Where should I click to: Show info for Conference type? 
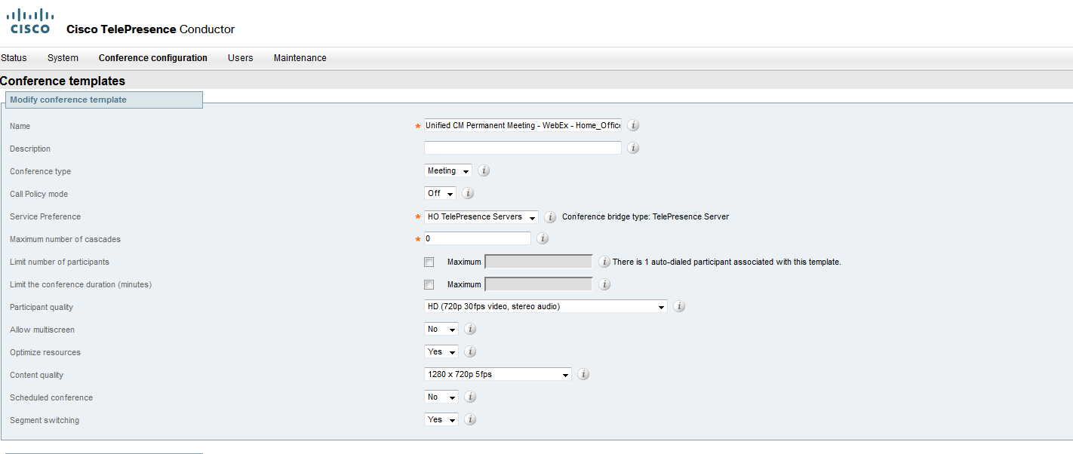[x=484, y=171]
